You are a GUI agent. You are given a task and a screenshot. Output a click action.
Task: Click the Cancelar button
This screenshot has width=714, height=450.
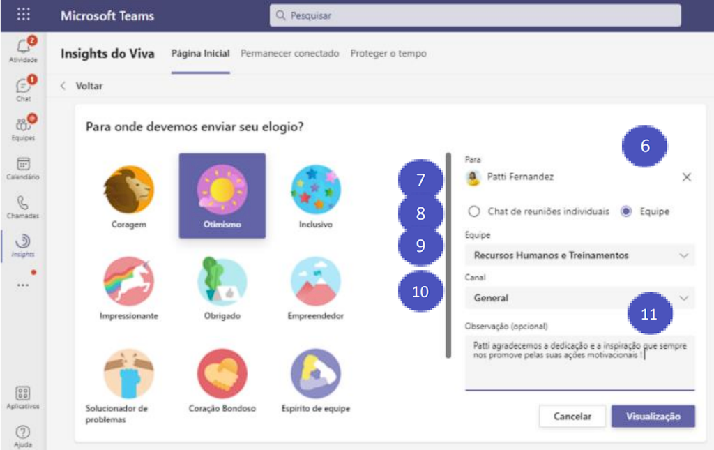point(572,417)
